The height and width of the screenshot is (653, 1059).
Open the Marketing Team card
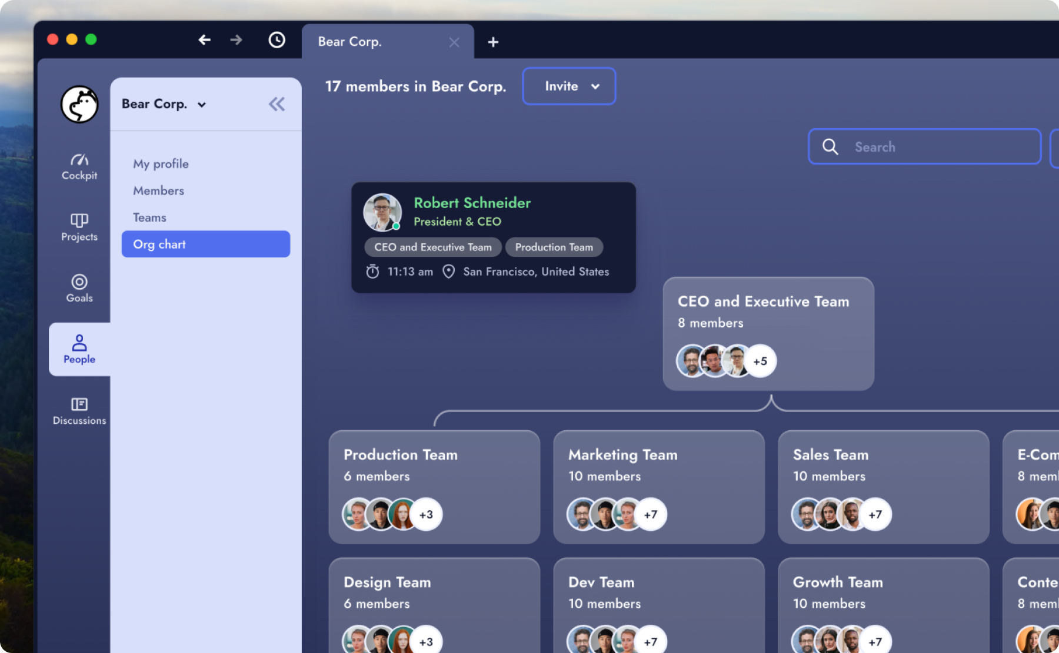pos(658,486)
